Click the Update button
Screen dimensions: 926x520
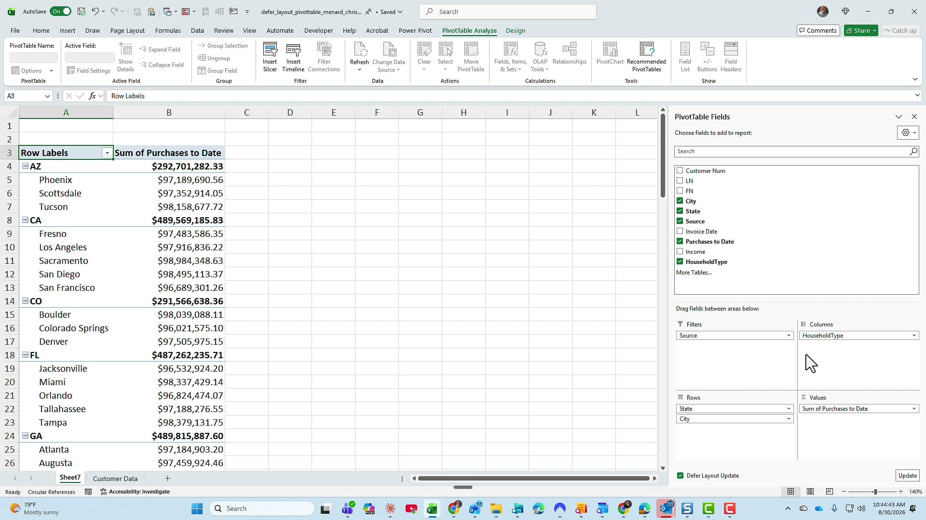pos(907,476)
